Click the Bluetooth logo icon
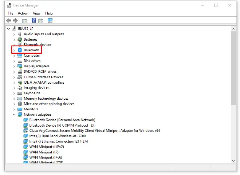 click(x=20, y=50)
